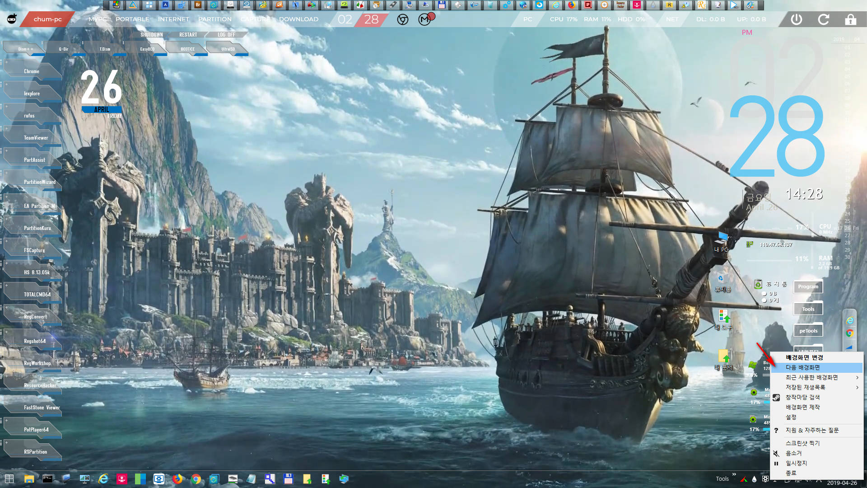The height and width of the screenshot is (488, 867).
Task: Choose 배경화면 제작 in the context menu
Action: coord(816,407)
